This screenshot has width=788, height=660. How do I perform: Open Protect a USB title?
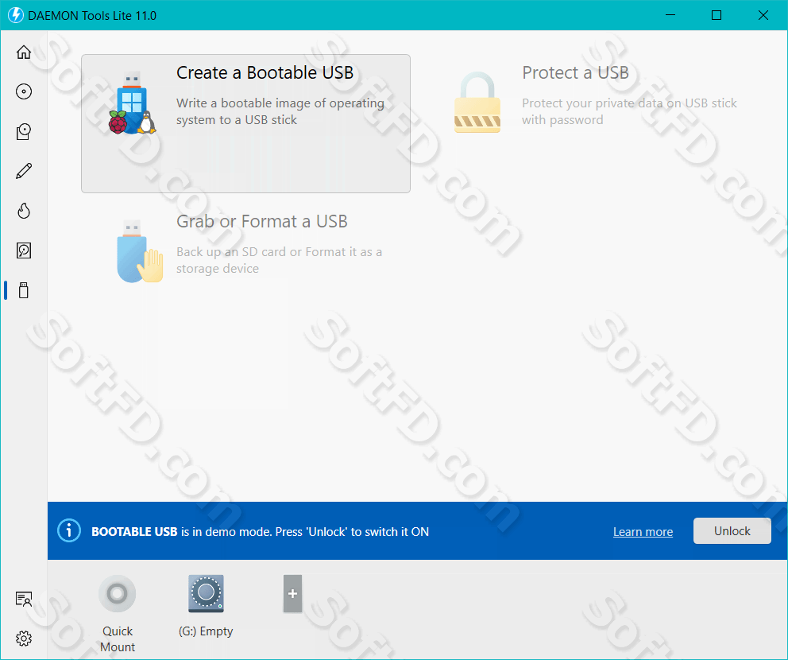pyautogui.click(x=575, y=72)
